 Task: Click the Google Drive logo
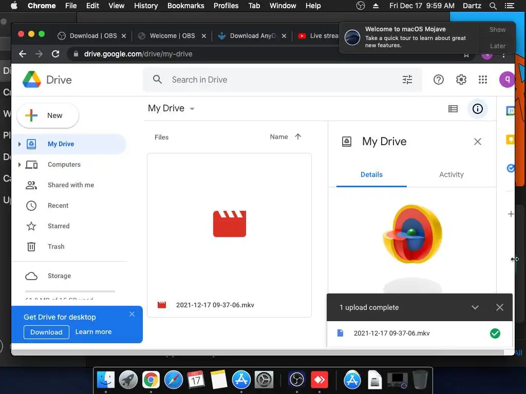32,80
